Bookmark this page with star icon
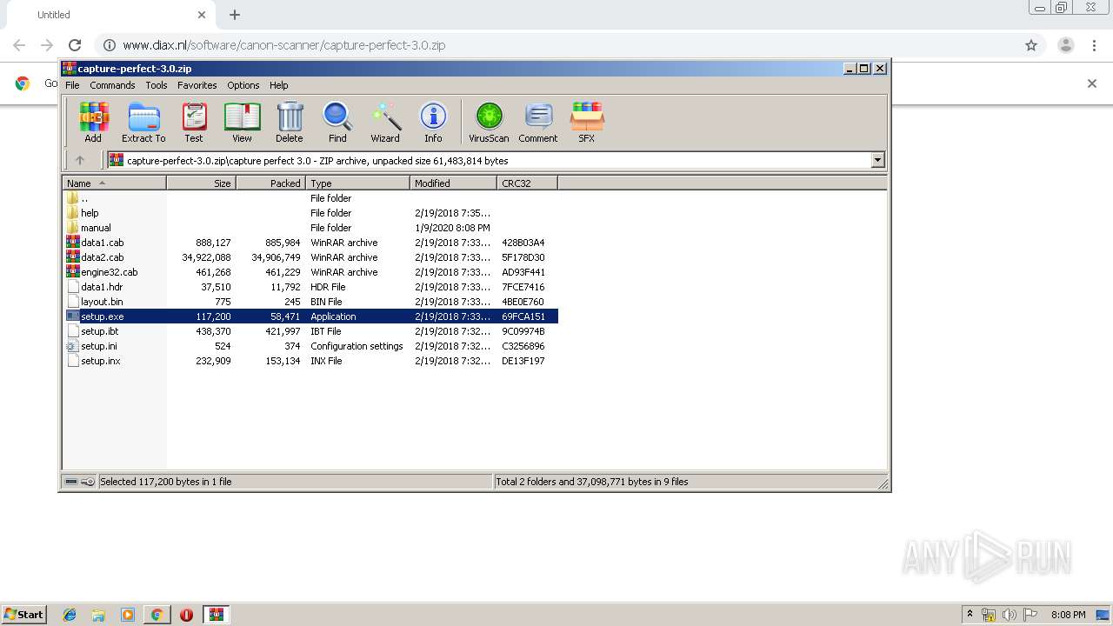 1031,45
